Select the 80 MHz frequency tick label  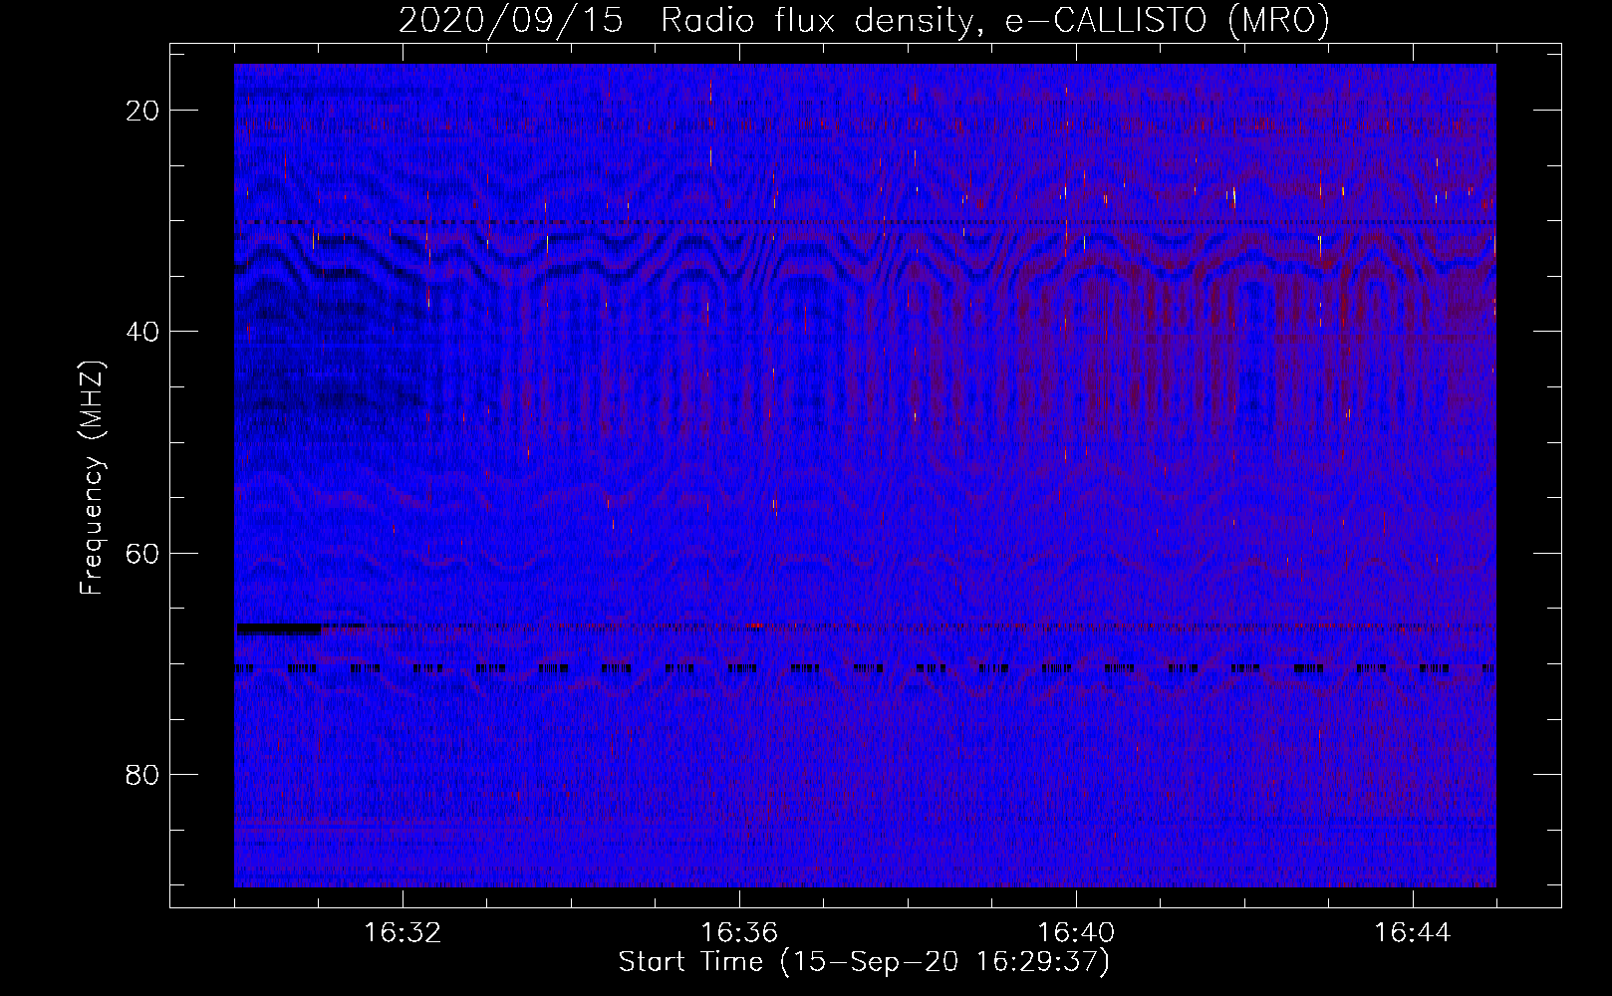pyautogui.click(x=143, y=775)
